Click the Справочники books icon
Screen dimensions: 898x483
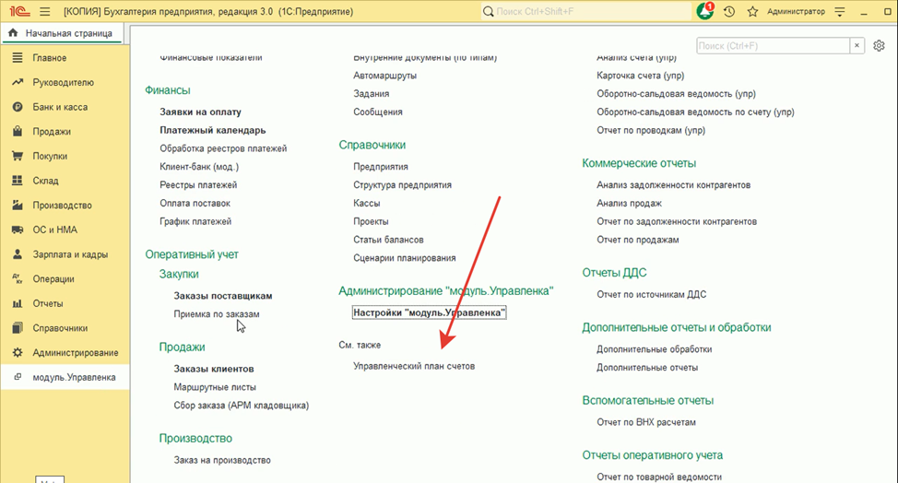click(18, 328)
